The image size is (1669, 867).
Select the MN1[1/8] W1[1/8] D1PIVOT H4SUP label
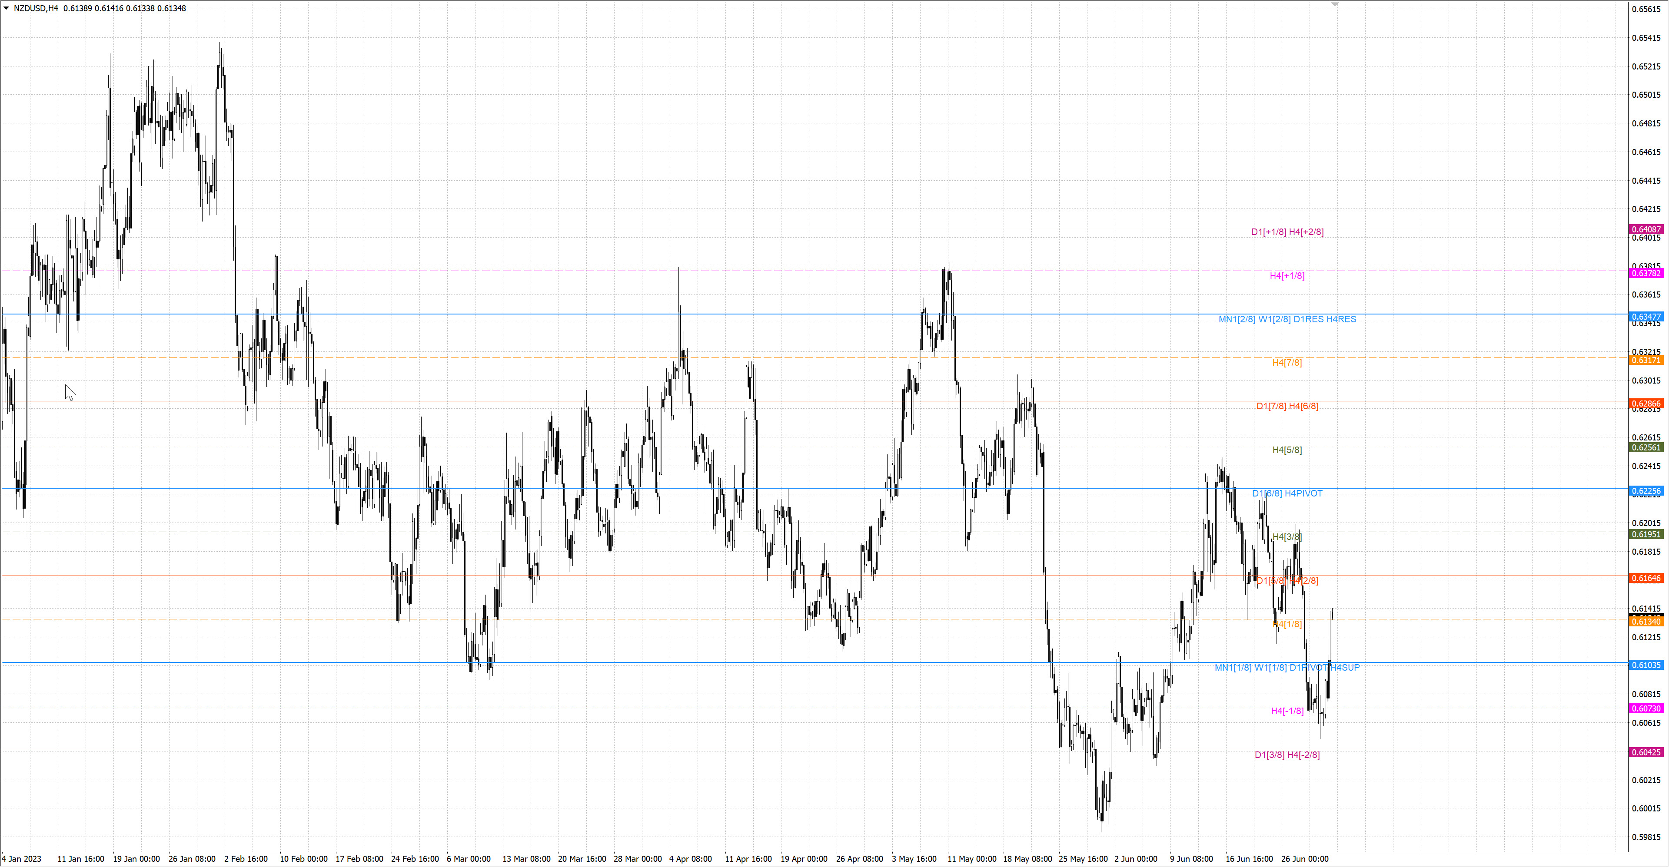pos(1287,668)
